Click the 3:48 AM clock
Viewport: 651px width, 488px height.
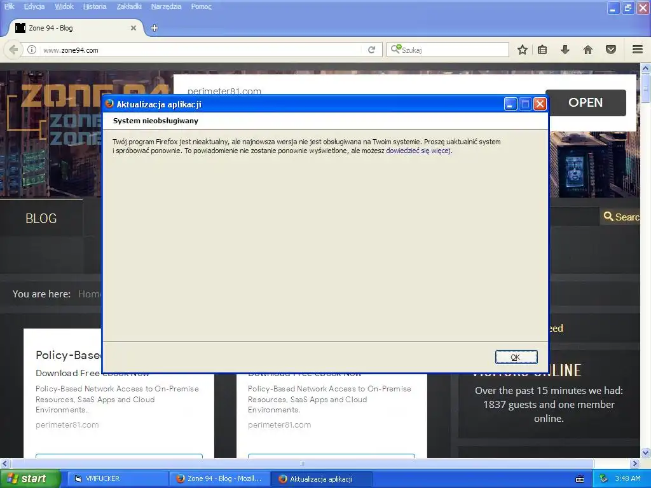[627, 478]
